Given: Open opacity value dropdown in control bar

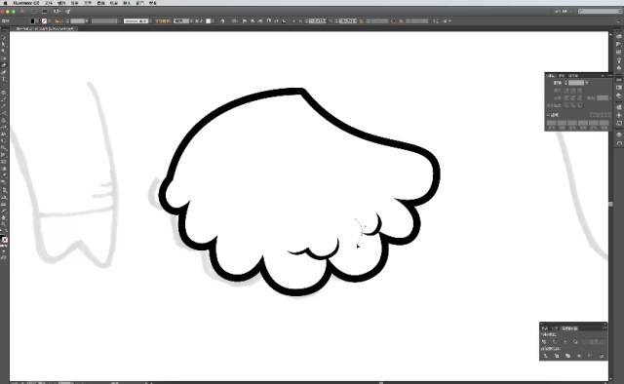Looking at the screenshot, I should (x=191, y=20).
